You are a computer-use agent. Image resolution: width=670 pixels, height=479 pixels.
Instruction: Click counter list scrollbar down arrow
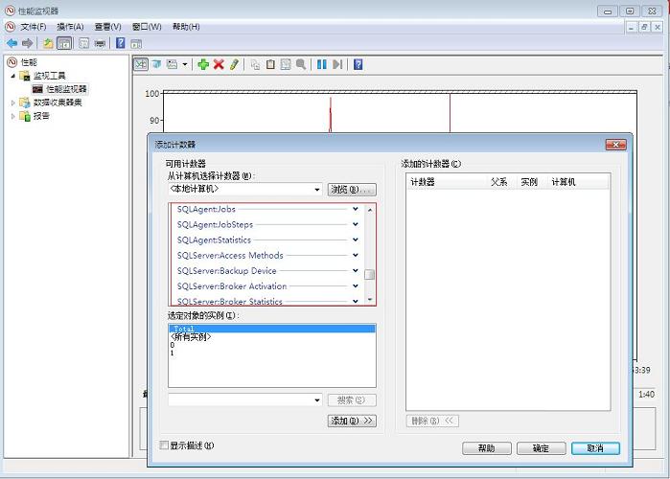pos(370,300)
